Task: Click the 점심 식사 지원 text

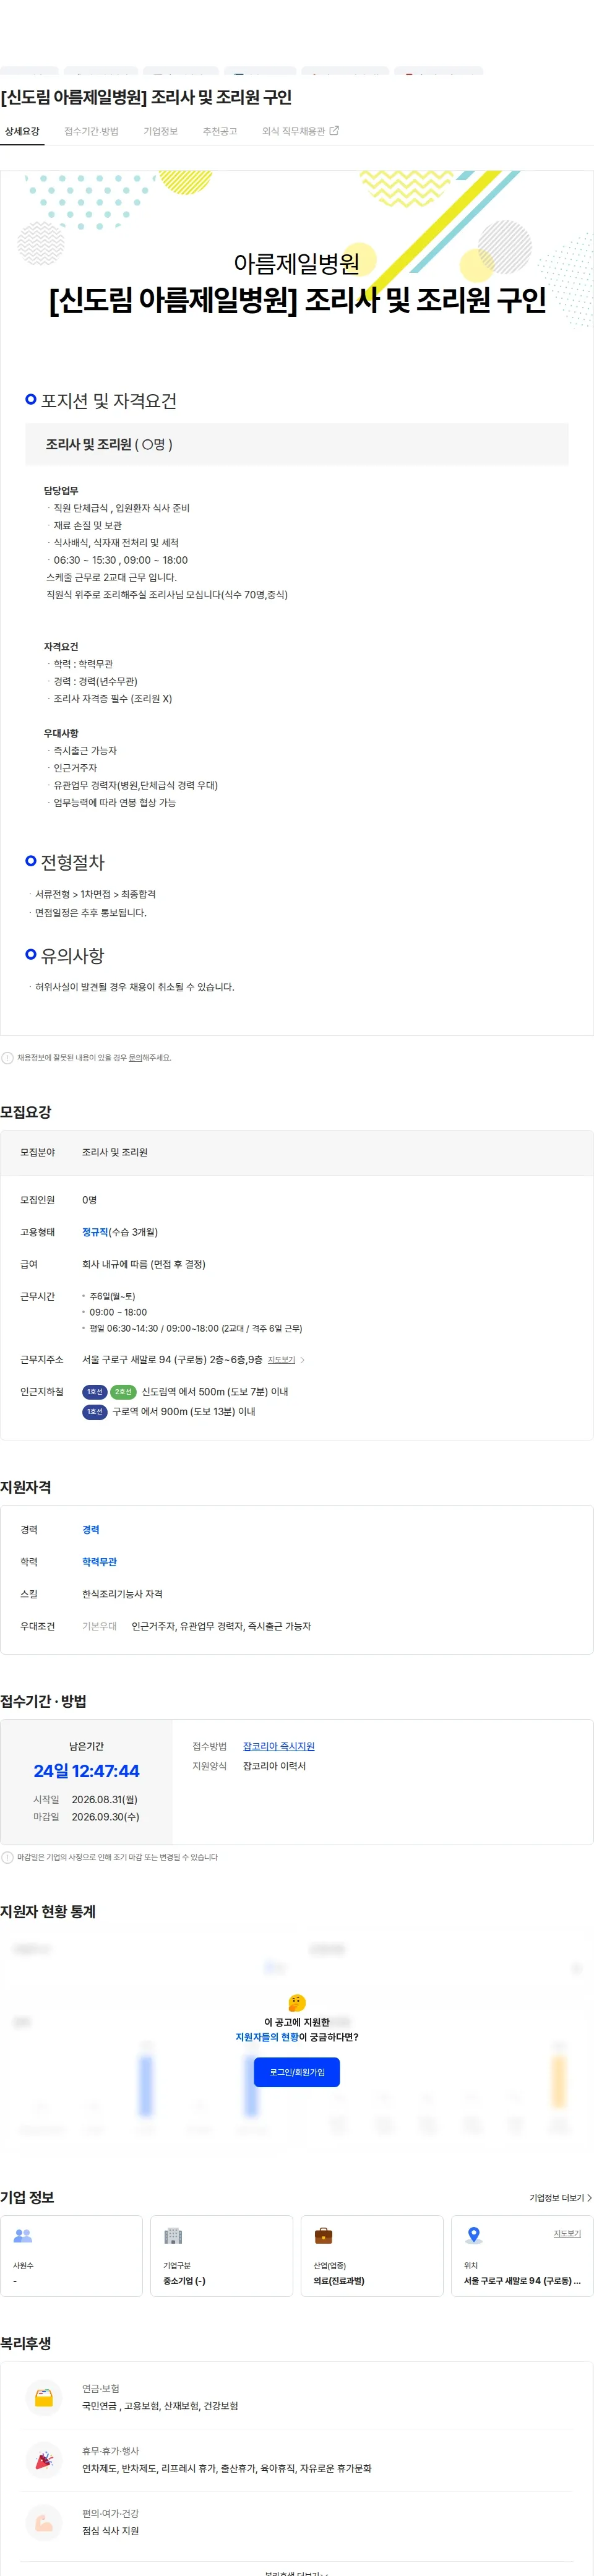Action: coord(110,2531)
